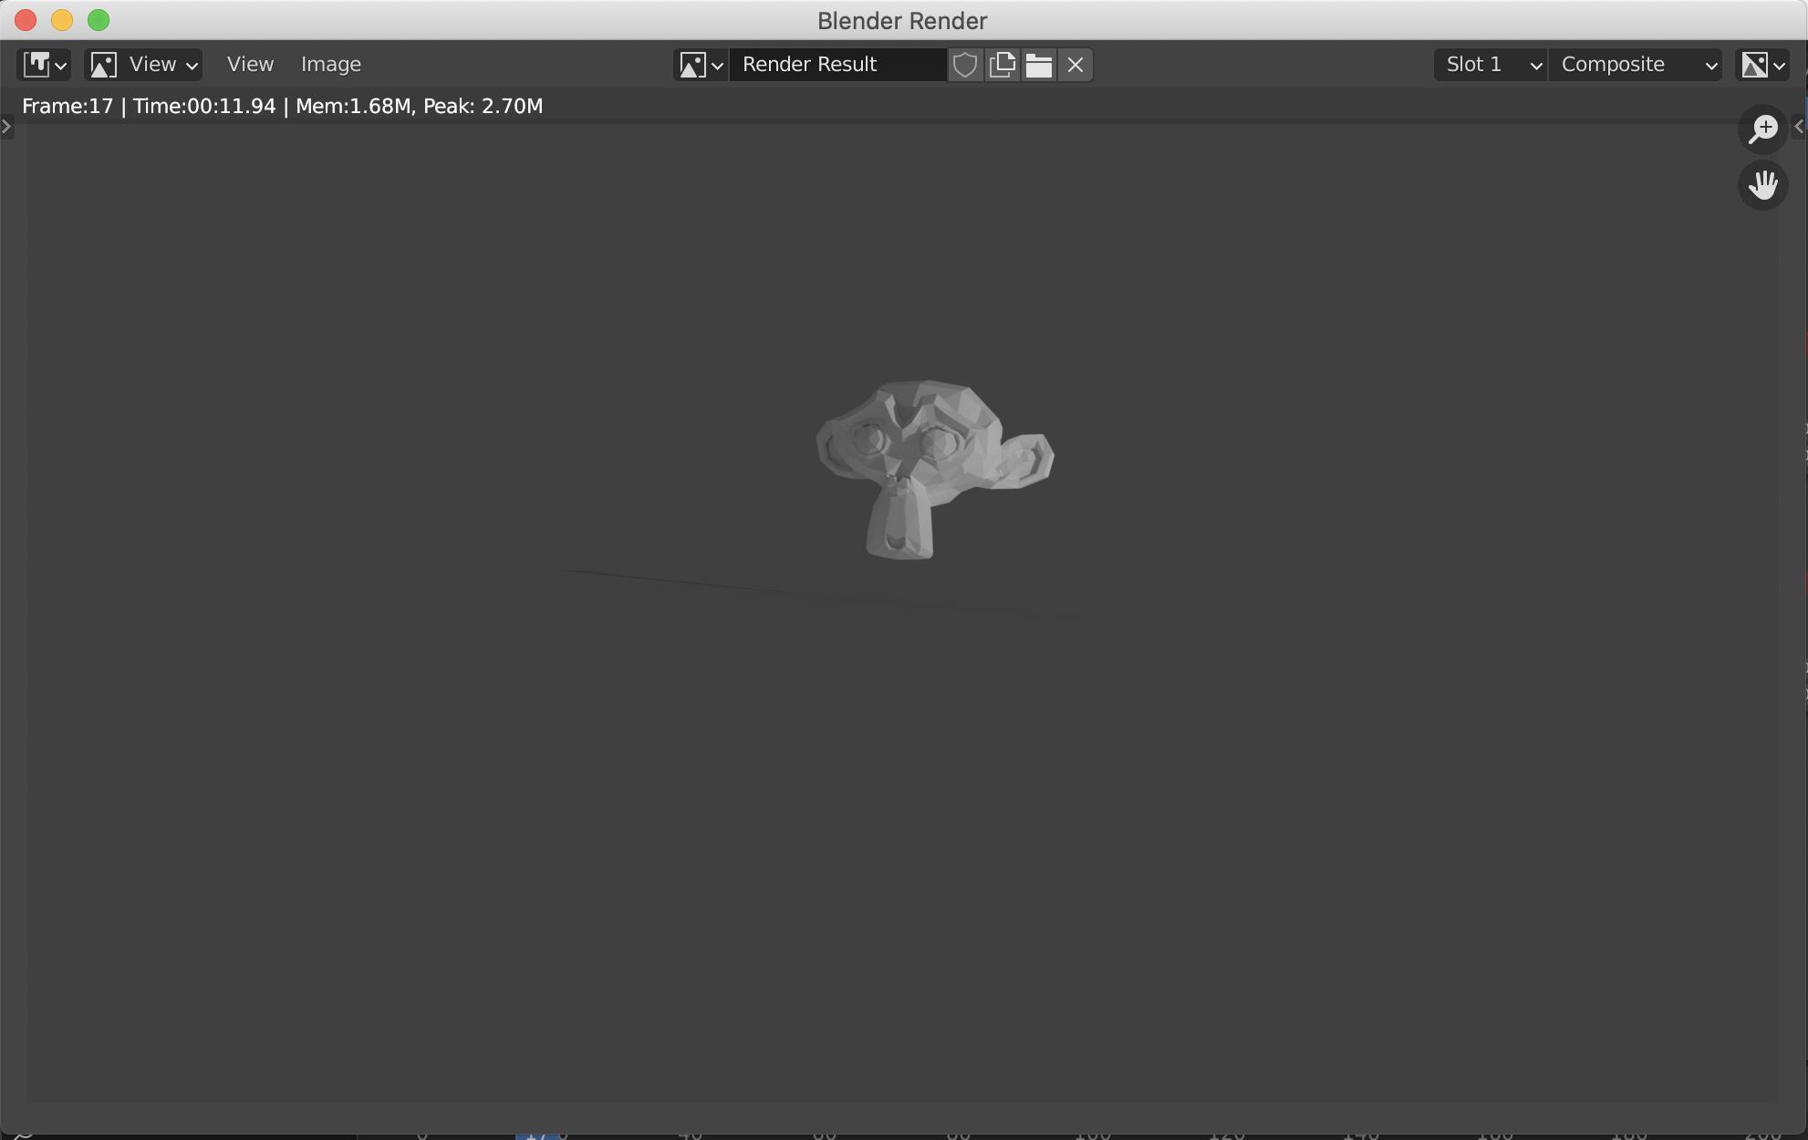
Task: Open the View menu
Action: 250,65
